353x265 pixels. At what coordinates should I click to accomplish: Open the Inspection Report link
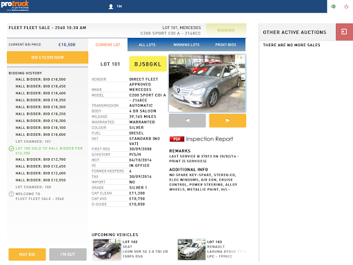[209, 139]
